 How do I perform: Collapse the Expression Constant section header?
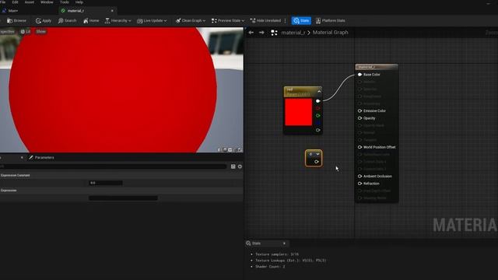point(121,175)
